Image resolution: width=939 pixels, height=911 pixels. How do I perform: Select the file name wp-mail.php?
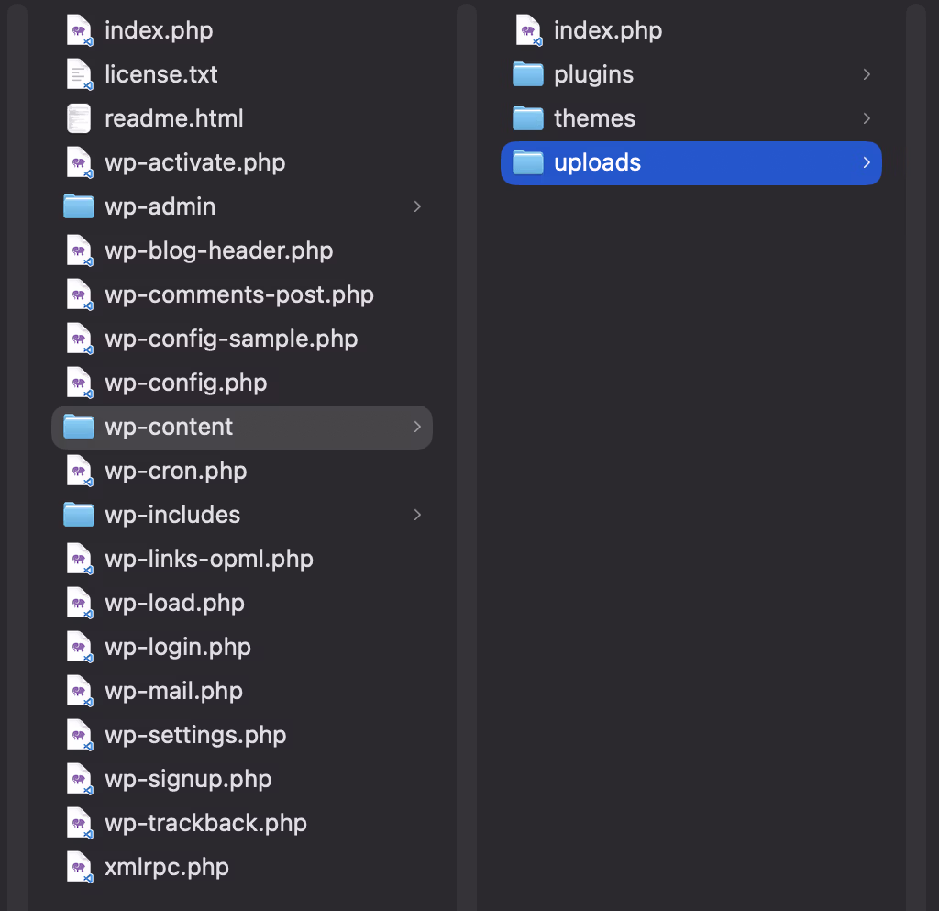[x=173, y=692]
